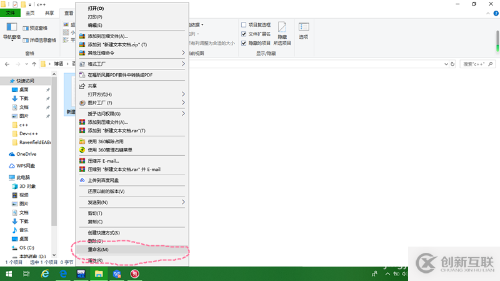Viewport: 500px width, 281px height.
Task: Toggle 文件扩展名 checkbox
Action: click(x=244, y=34)
